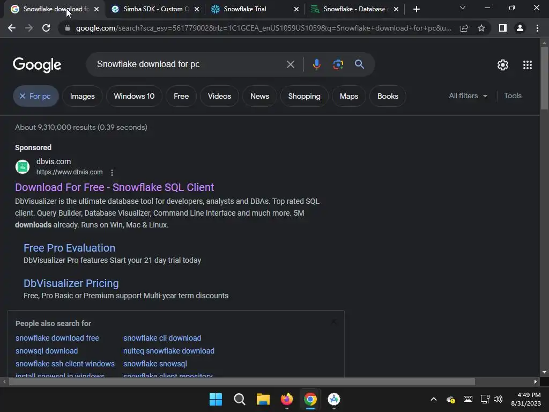
Task: Open Chrome side panel icon
Action: pos(503,28)
